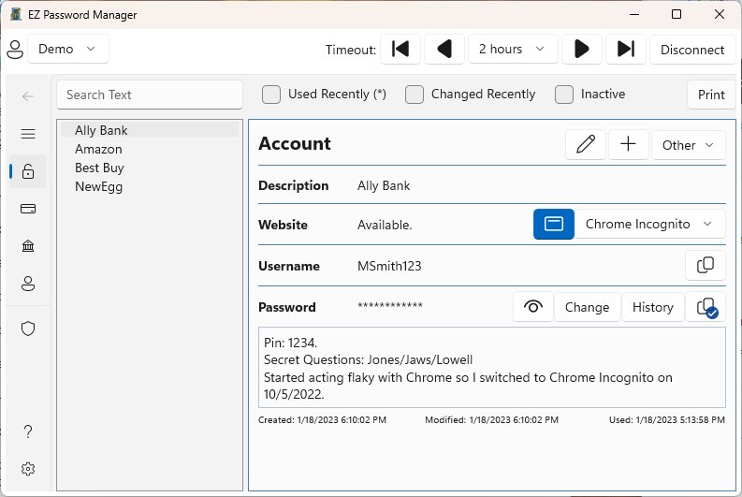The width and height of the screenshot is (742, 497).
Task: Click the pencil edit account icon
Action: [x=586, y=145]
